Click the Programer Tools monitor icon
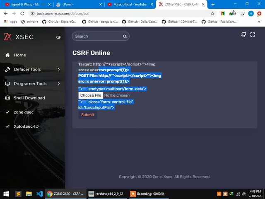The image size is (265, 199). (7, 84)
